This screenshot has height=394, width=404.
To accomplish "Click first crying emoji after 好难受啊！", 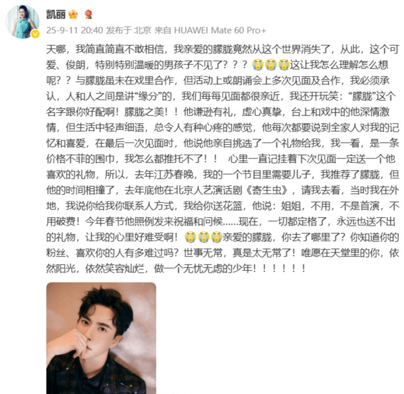I will coord(191,237).
